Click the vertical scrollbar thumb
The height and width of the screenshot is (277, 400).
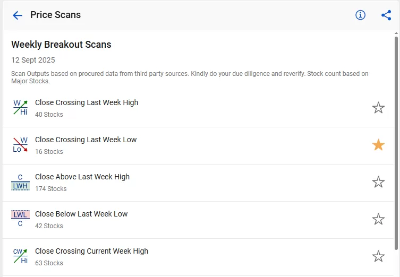click(x=396, y=143)
